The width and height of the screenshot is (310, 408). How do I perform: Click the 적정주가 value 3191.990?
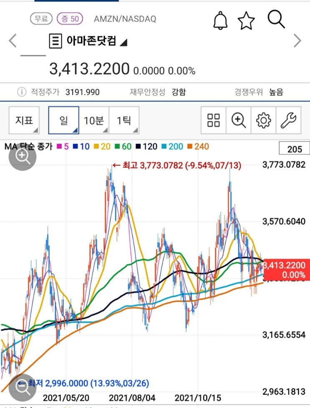pos(83,92)
